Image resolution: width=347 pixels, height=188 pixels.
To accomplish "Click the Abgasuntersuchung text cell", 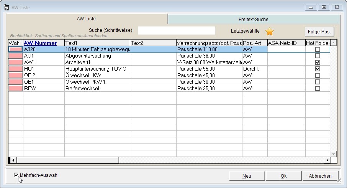I will [97, 56].
